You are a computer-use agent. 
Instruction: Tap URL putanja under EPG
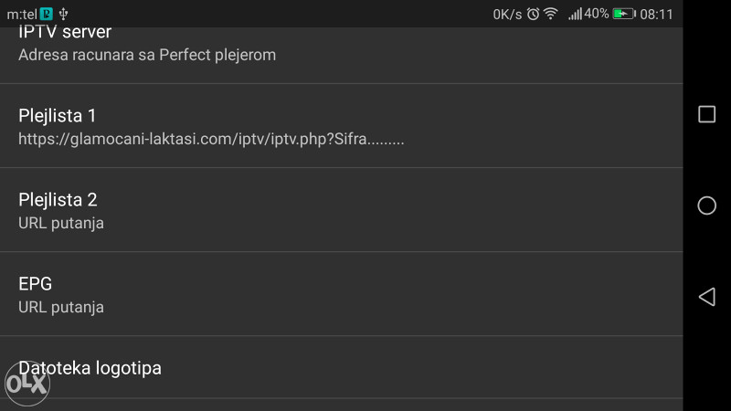pyautogui.click(x=61, y=308)
